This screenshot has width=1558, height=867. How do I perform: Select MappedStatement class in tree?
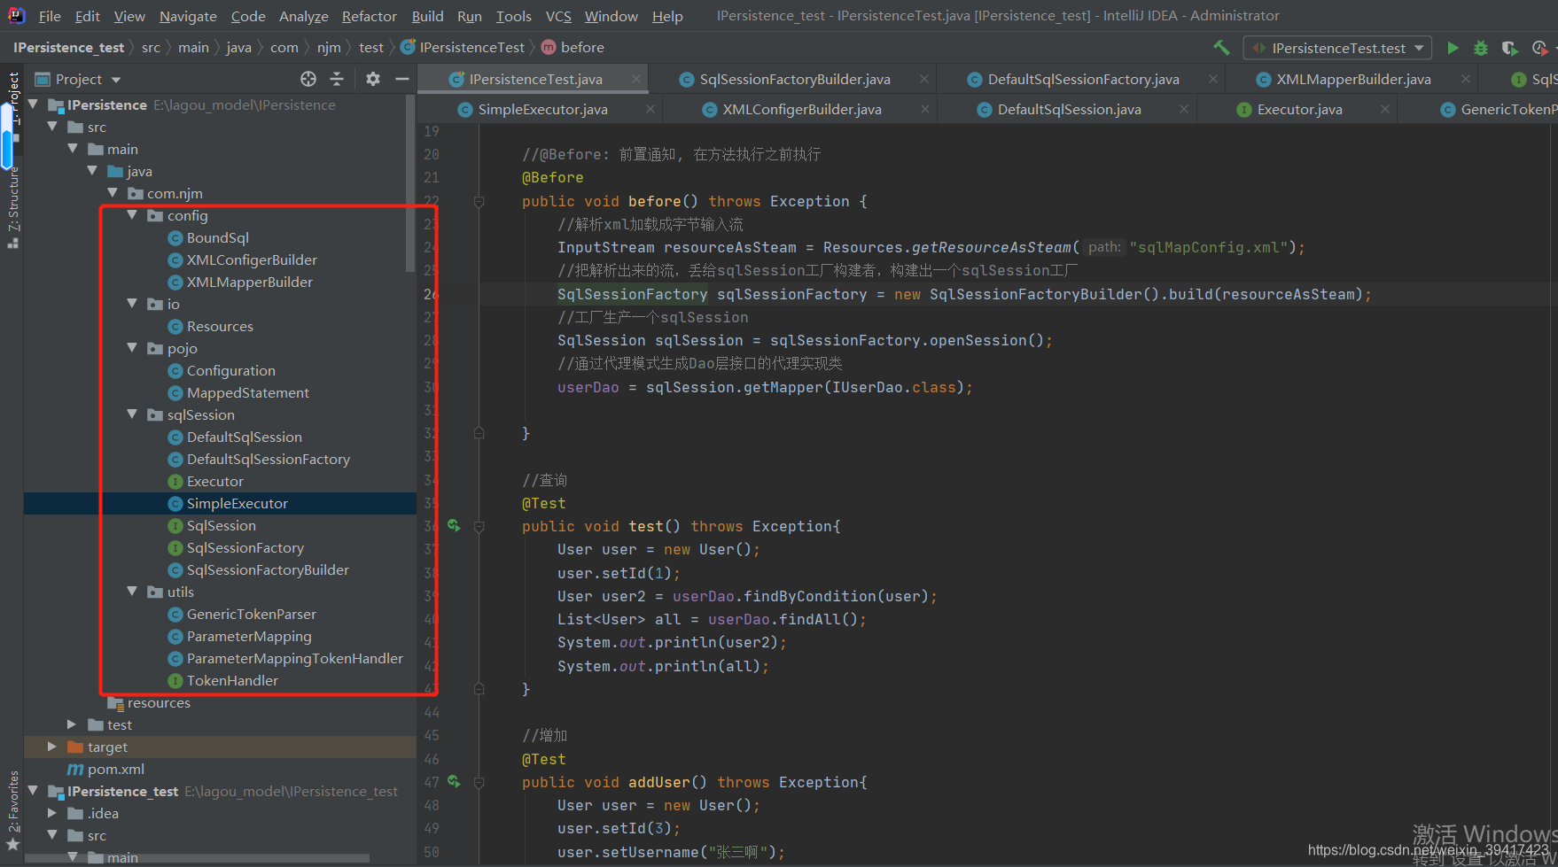[x=247, y=392]
